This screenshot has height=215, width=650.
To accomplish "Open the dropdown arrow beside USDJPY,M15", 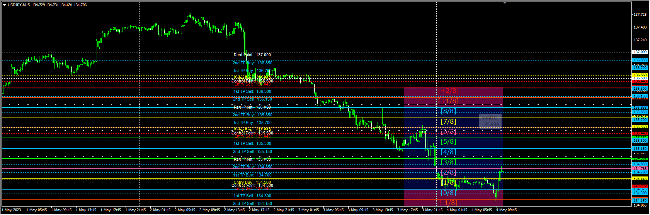I will (4, 5).
